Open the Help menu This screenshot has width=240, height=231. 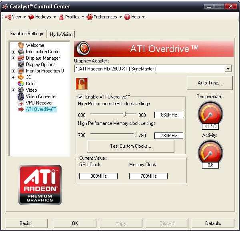click(135, 17)
